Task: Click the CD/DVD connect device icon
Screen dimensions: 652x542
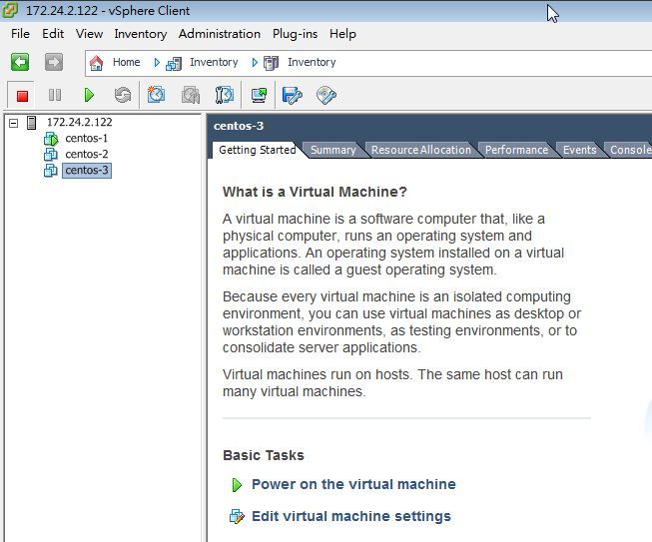Action: 326,95
